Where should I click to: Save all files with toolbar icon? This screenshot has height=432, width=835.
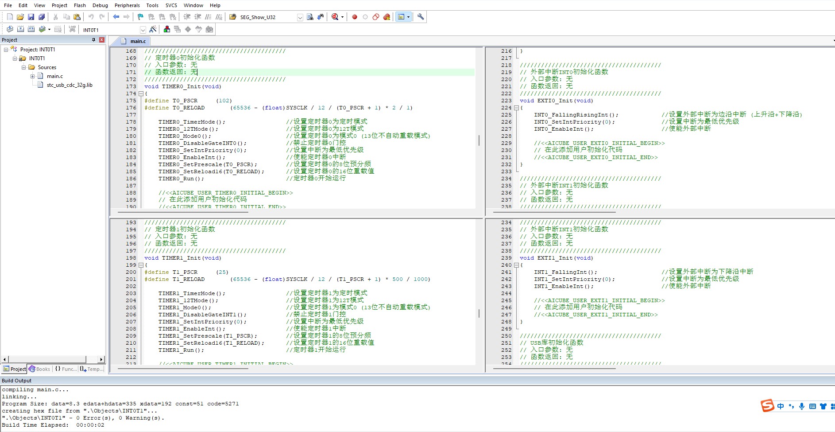[x=42, y=17]
